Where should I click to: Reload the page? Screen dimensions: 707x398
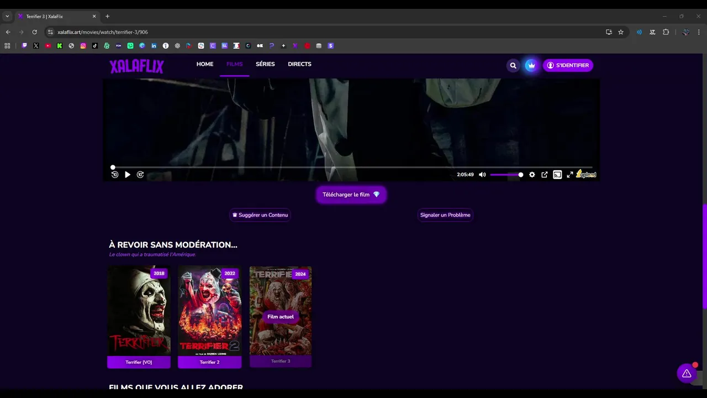coord(34,32)
